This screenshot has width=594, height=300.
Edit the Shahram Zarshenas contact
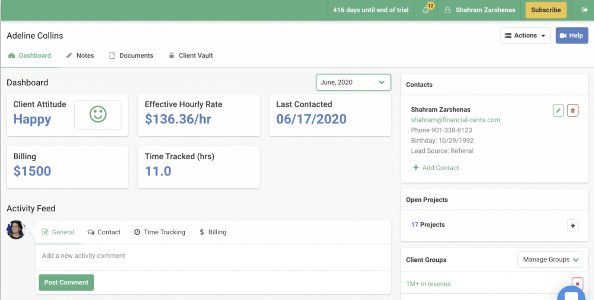tap(558, 110)
